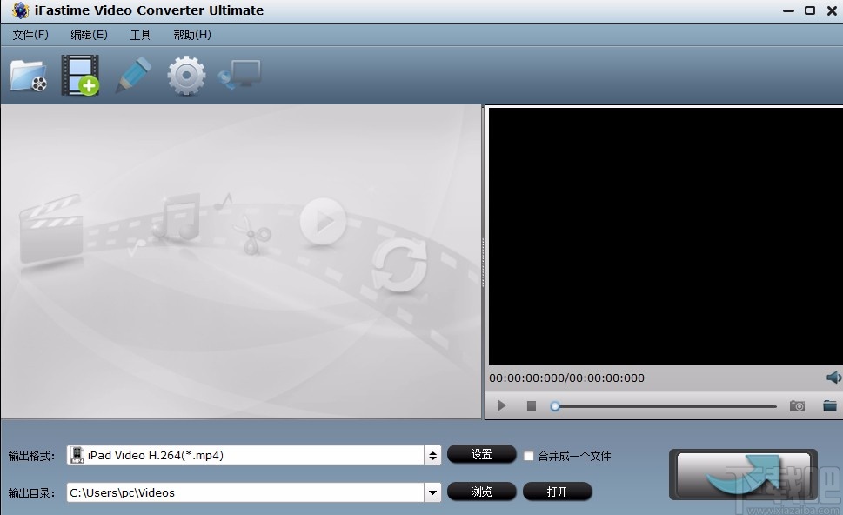Open the 输出目录 directory dropdown
This screenshot has width=843, height=515.
[432, 492]
